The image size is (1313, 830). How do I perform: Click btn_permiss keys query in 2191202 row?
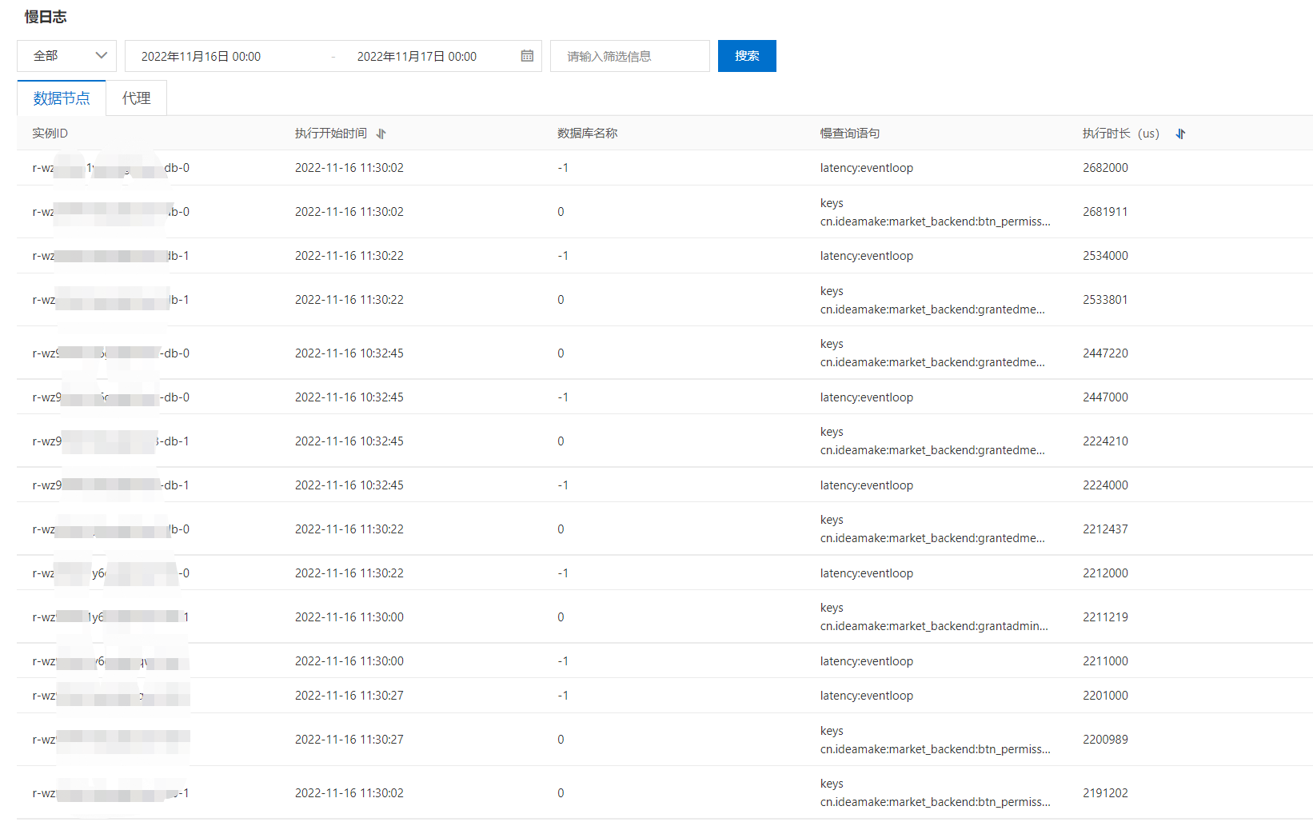(x=936, y=793)
